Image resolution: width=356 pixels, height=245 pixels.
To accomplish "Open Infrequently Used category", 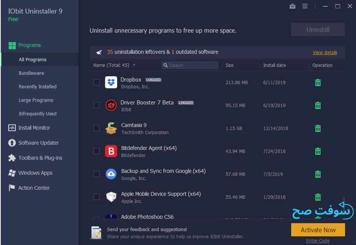I will pos(37,114).
